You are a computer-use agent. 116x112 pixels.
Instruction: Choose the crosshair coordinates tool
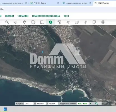(85, 22)
